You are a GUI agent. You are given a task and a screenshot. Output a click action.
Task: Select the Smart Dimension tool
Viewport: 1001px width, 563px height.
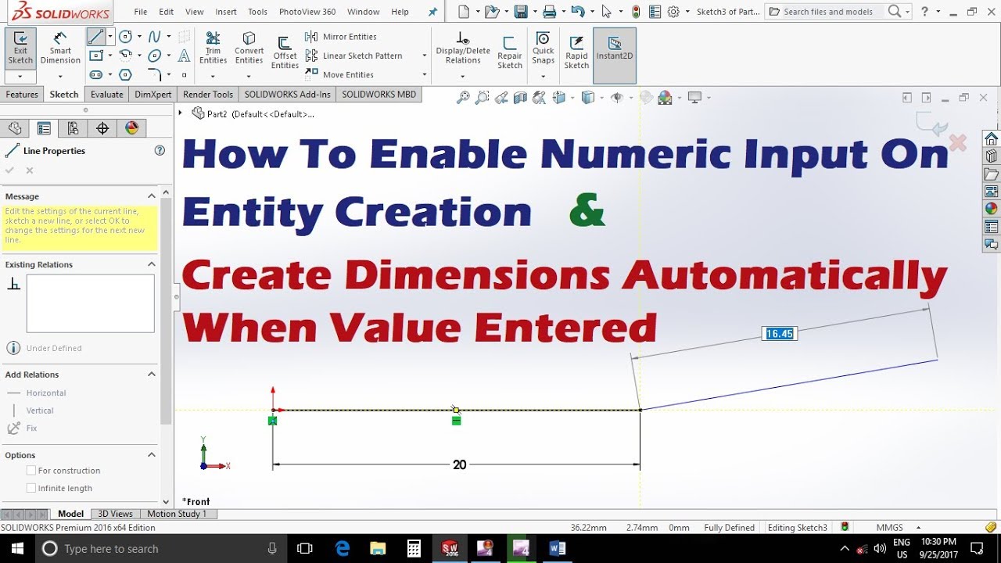[60, 49]
